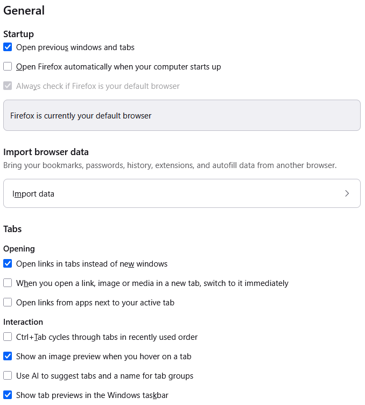Click the Interaction subsection heading
Image resolution: width=365 pixels, height=405 pixels.
23,322
